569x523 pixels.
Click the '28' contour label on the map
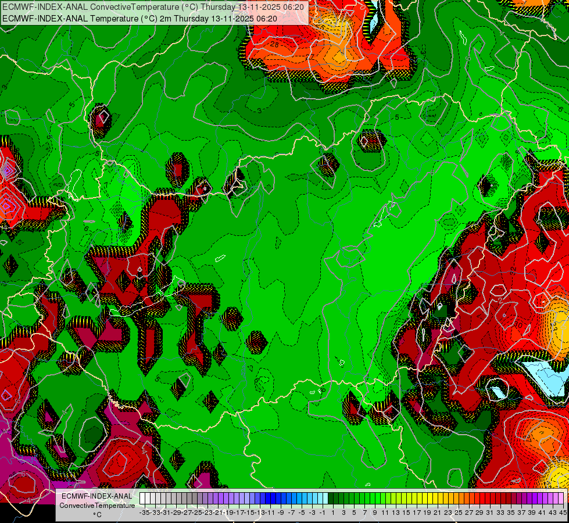pyautogui.click(x=275, y=44)
